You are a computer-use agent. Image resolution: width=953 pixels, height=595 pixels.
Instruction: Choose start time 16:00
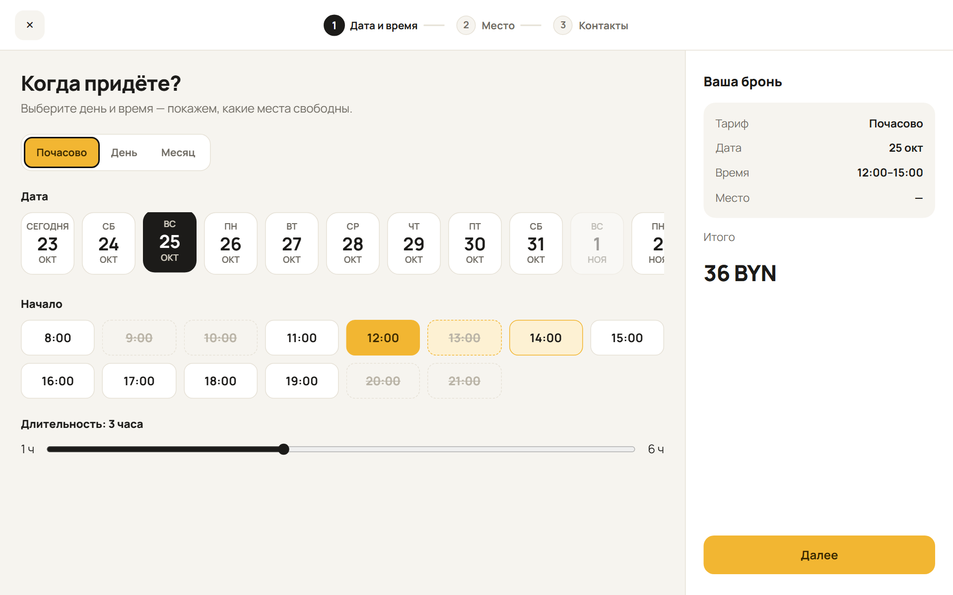click(58, 381)
